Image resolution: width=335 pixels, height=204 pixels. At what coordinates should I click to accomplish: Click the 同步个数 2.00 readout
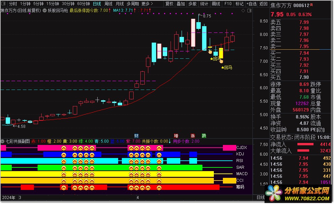click(x=186, y=141)
